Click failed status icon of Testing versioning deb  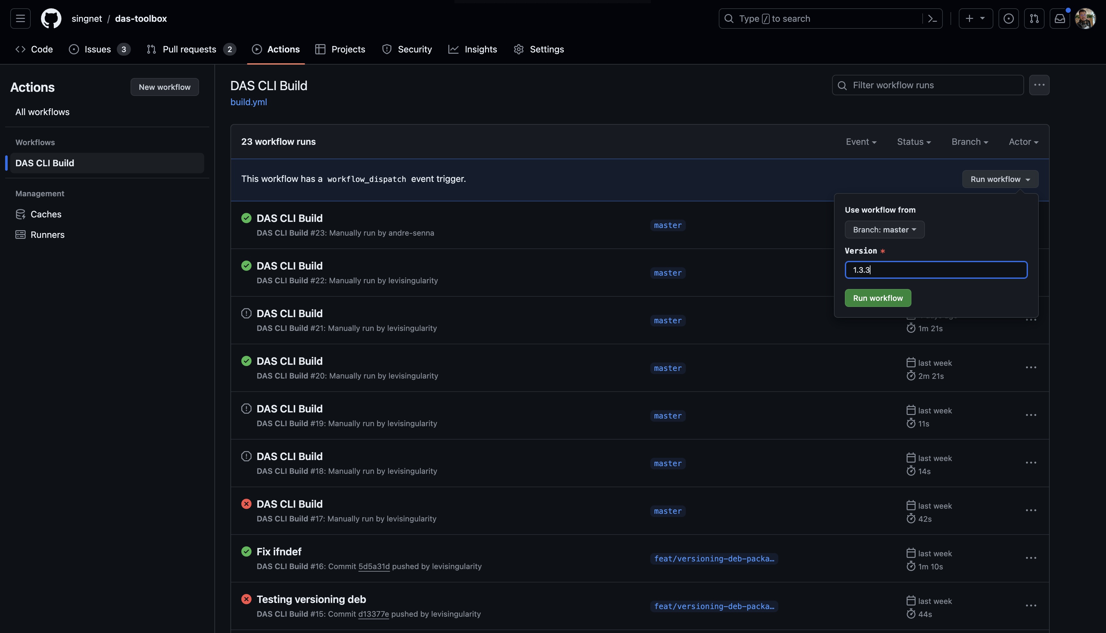[x=246, y=599]
